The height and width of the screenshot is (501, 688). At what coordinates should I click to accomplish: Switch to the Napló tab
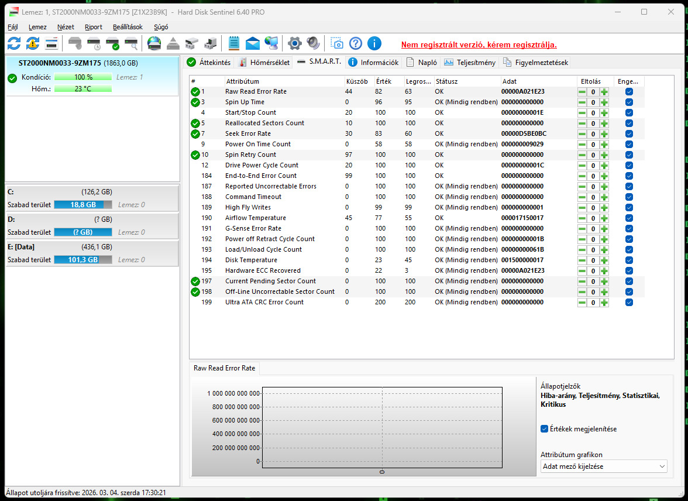[422, 63]
